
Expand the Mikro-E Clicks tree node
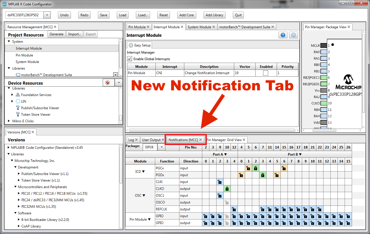click(9, 121)
